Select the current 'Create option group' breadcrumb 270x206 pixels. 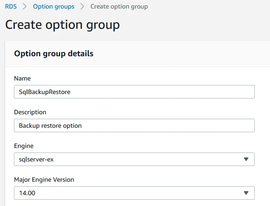tap(119, 7)
